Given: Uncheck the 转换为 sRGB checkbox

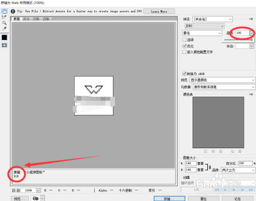Looking at the screenshot, I should 184,74.
